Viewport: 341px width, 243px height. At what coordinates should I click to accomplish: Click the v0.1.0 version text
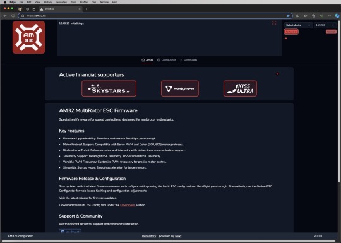point(318,236)
